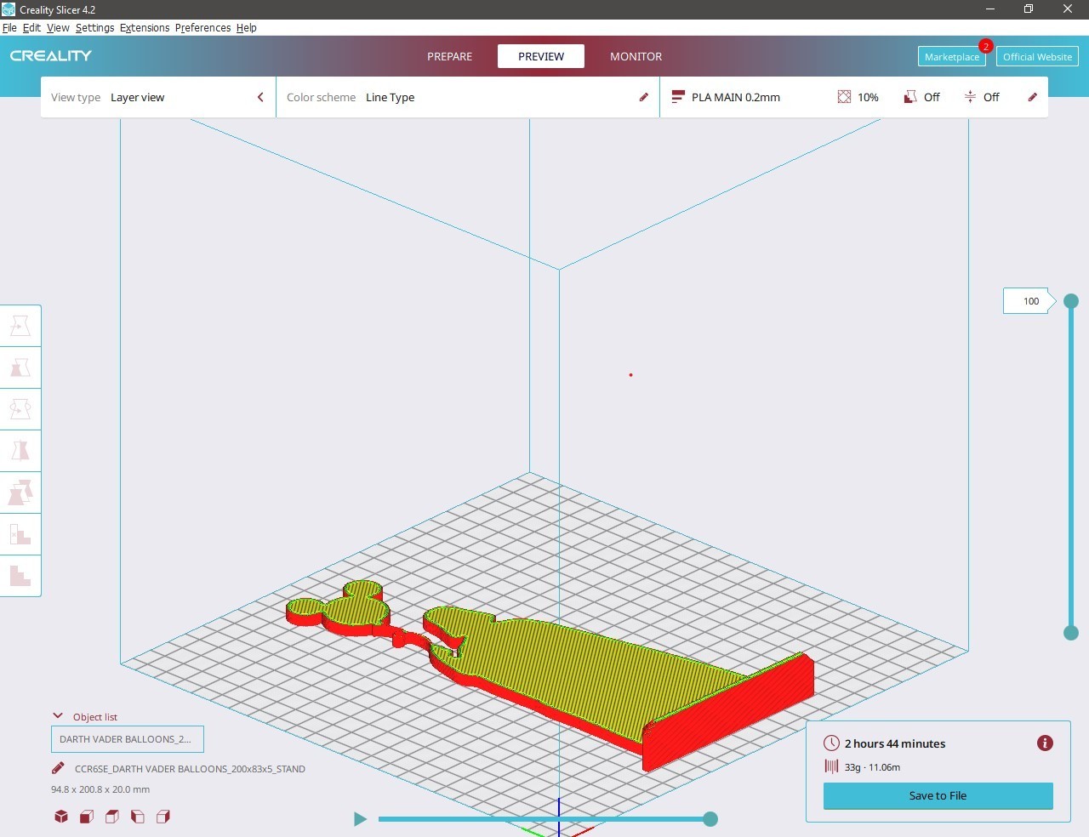Select the Support Blocker tool
The height and width of the screenshot is (837, 1089).
(x=20, y=534)
